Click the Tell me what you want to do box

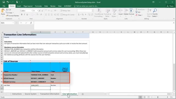86,6
